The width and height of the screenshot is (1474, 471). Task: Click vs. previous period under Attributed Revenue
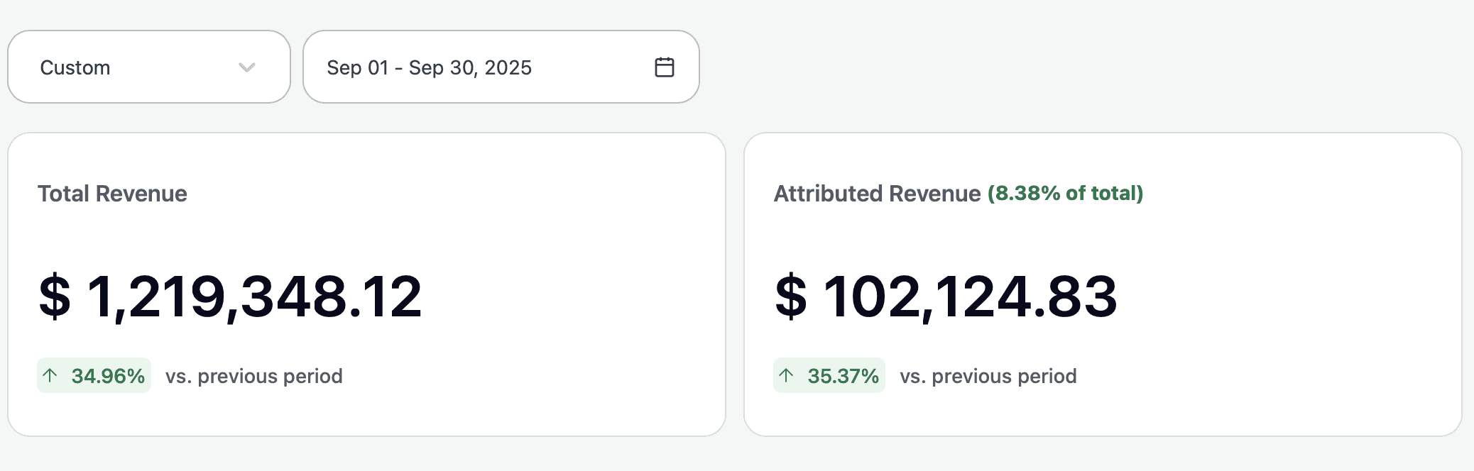point(988,376)
